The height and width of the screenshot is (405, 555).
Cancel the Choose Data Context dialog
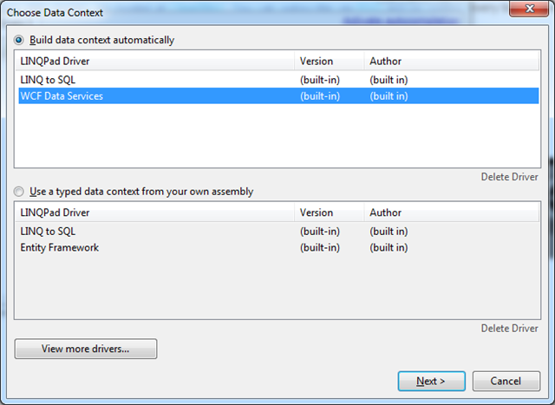[506, 382]
